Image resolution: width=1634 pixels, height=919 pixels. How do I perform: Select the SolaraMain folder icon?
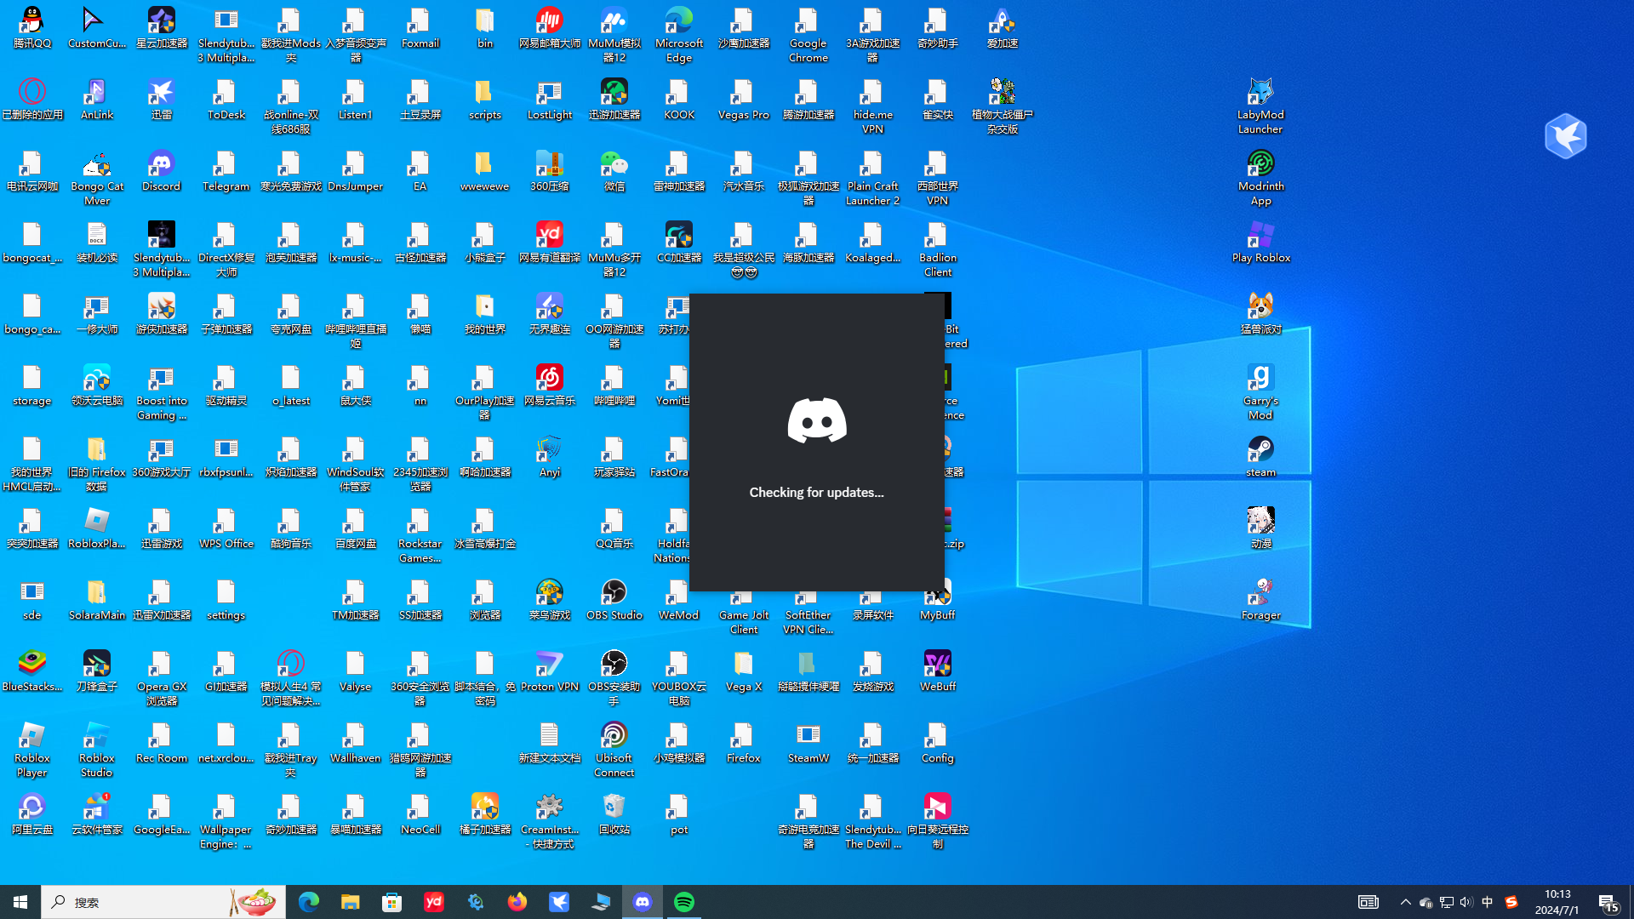[97, 599]
